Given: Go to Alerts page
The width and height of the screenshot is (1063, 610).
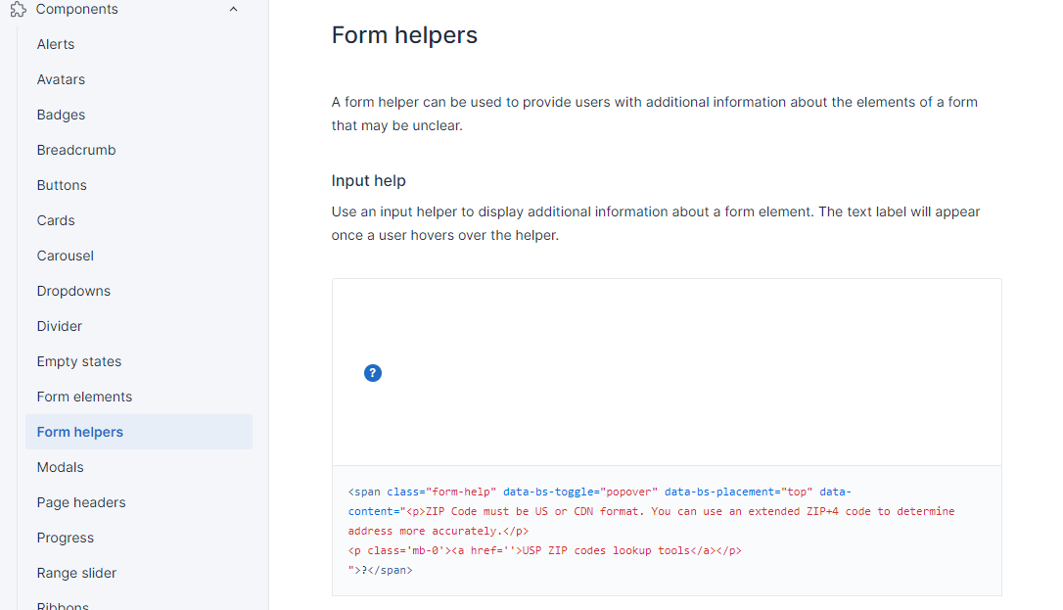Looking at the screenshot, I should tap(56, 44).
